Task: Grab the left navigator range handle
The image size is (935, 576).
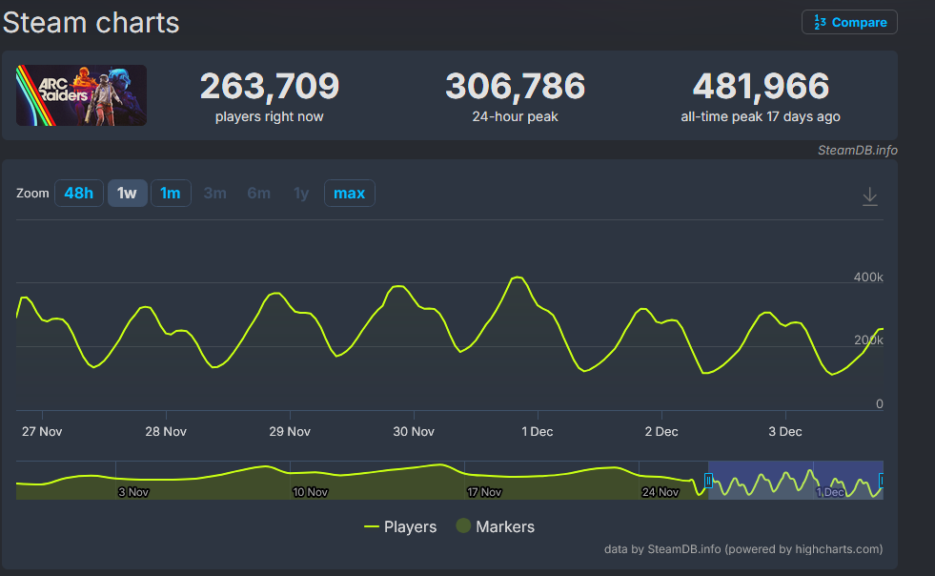Action: pos(708,481)
